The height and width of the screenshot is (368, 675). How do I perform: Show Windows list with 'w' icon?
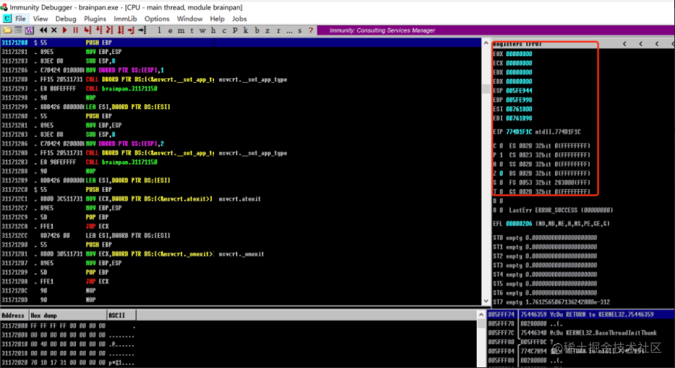click(202, 30)
